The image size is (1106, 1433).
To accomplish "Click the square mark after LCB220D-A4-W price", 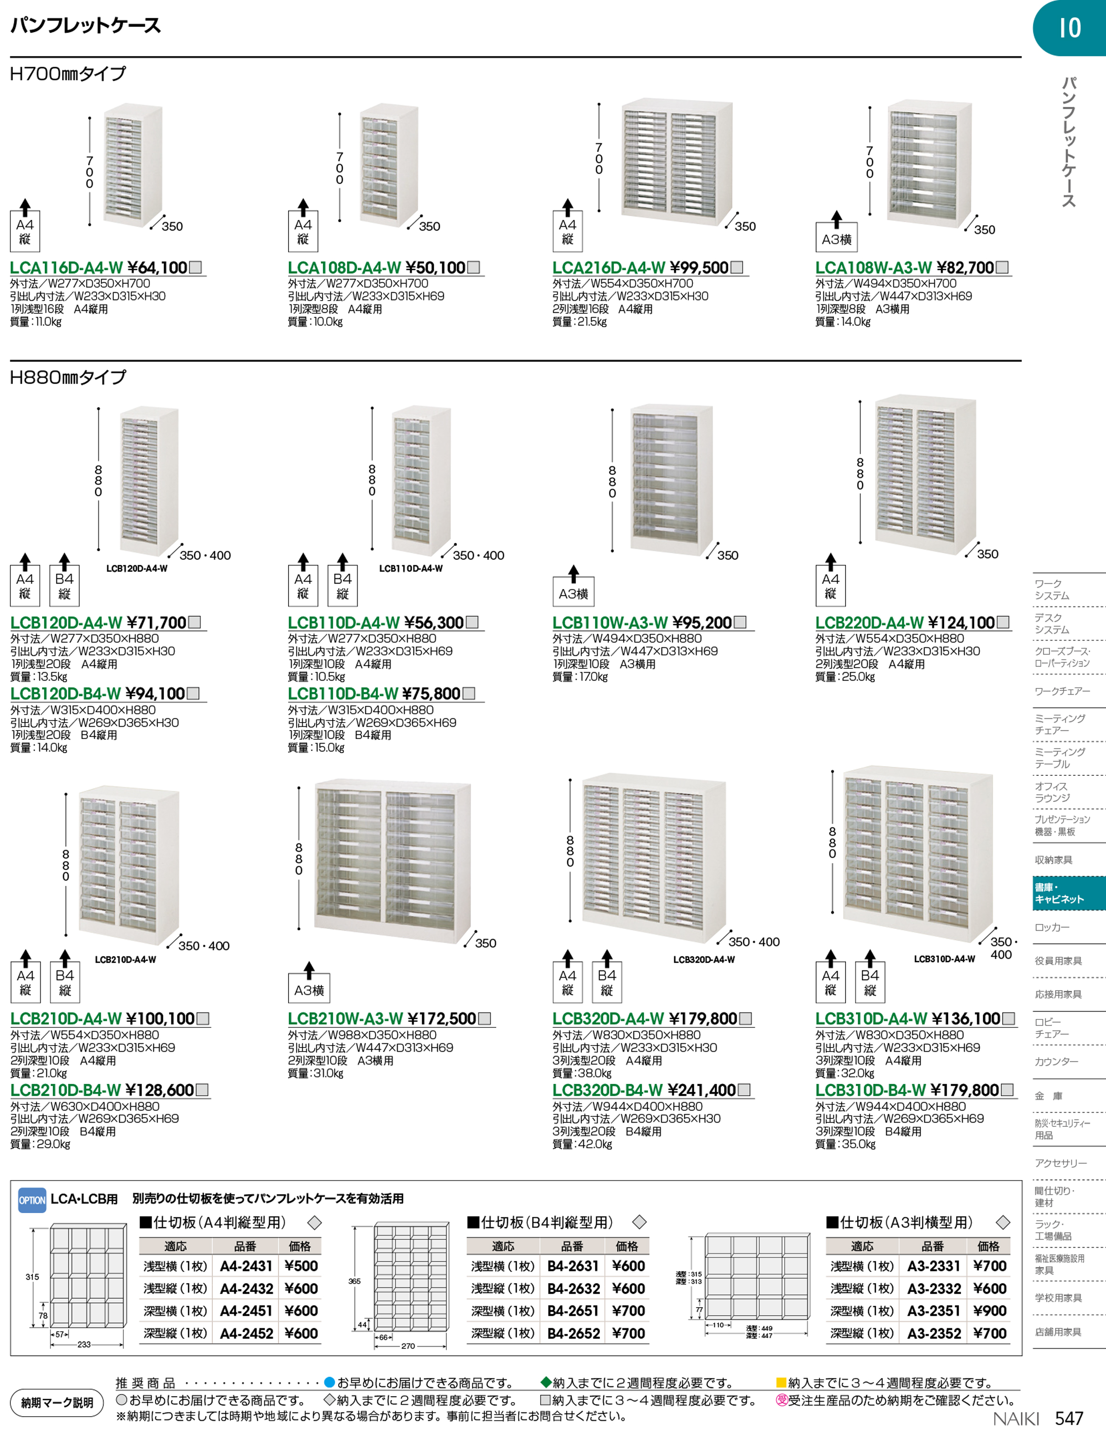I will (1002, 623).
